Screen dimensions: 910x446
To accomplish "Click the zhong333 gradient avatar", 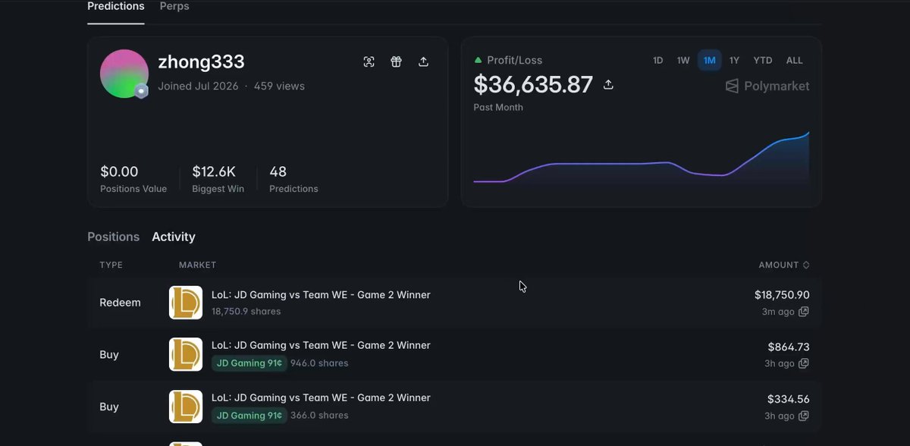I will point(124,74).
